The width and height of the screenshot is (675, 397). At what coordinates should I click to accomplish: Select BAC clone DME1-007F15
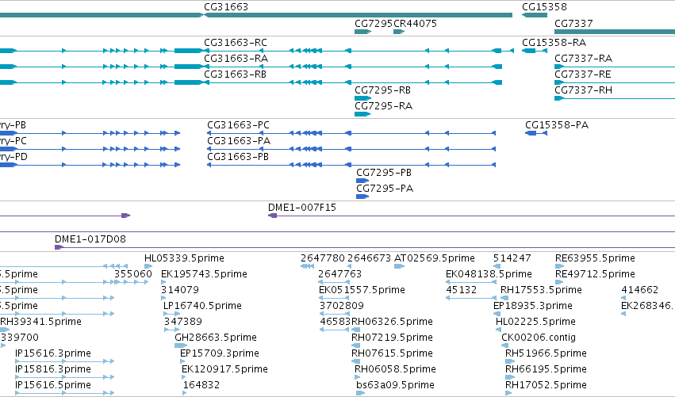[302, 208]
